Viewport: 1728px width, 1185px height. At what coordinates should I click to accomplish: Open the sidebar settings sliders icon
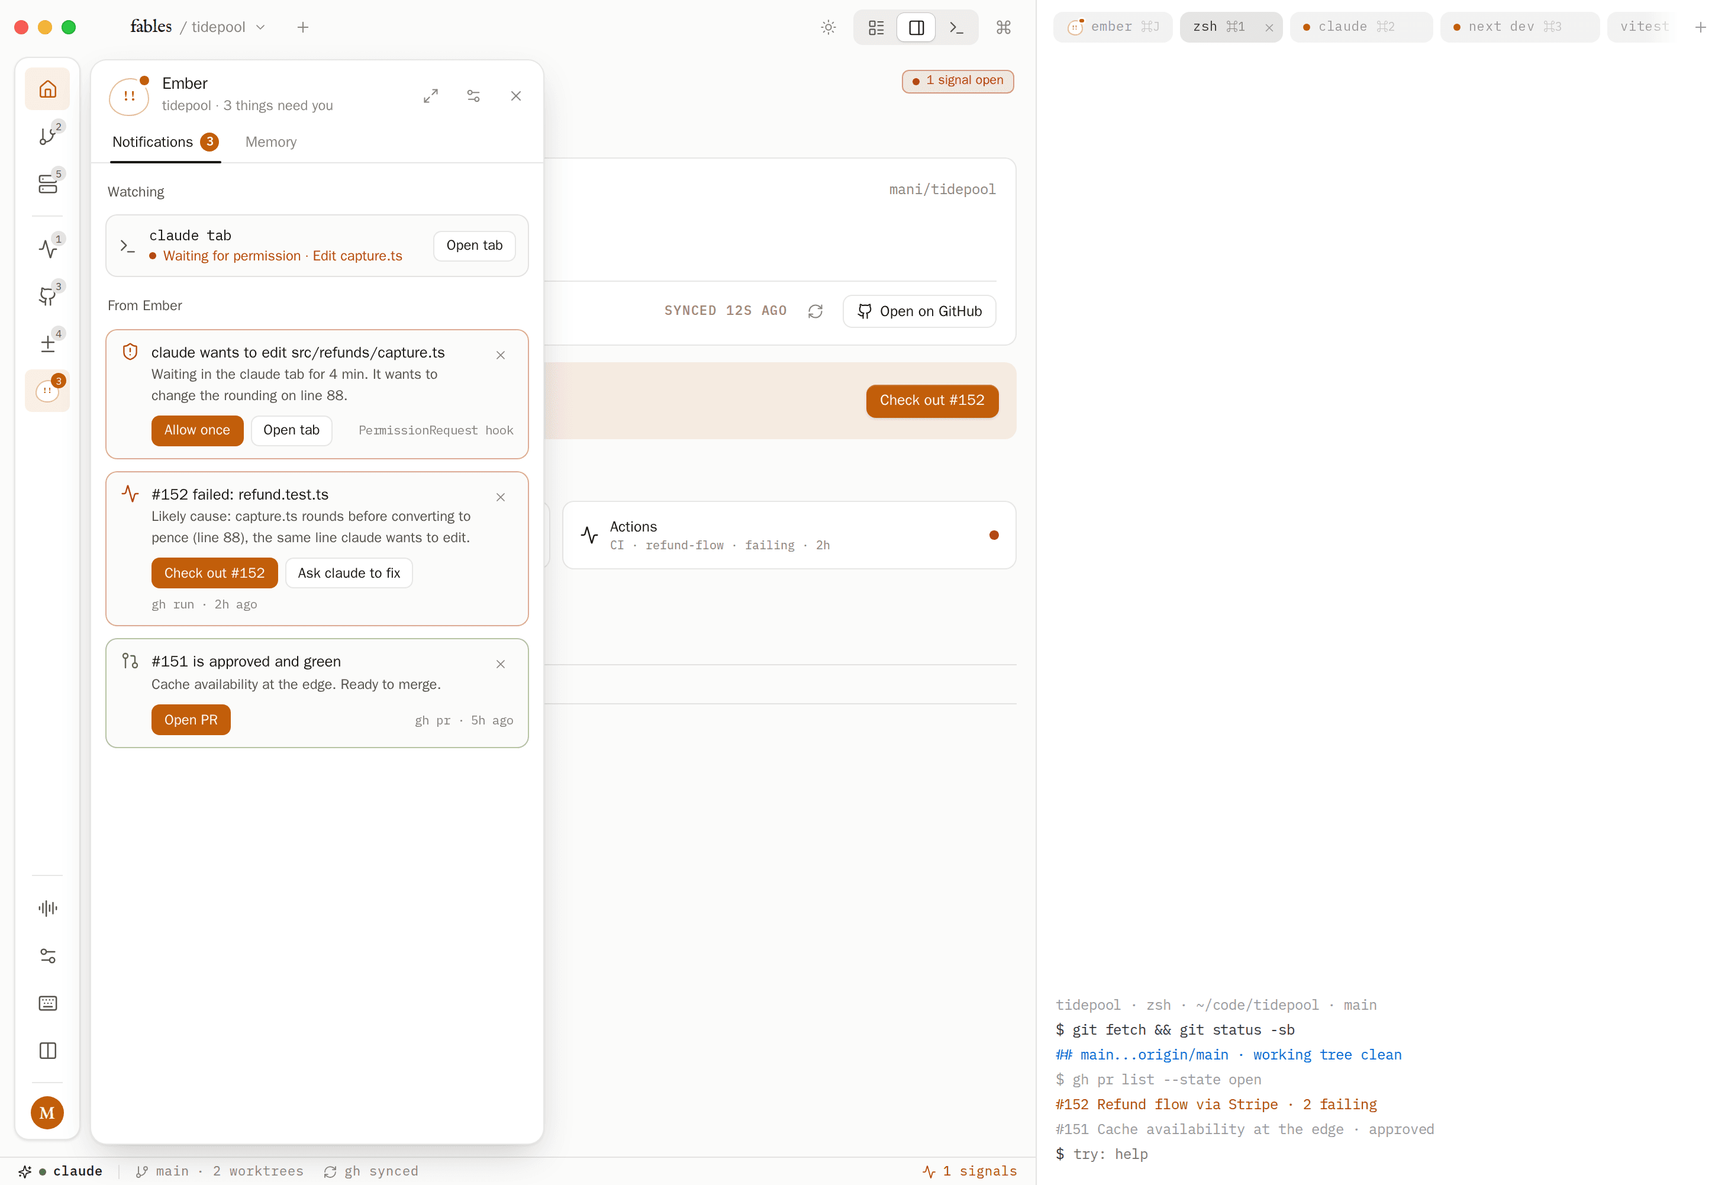pyautogui.click(x=47, y=956)
